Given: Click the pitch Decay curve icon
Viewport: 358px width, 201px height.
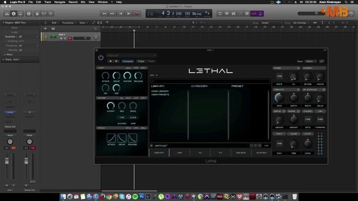Looking at the screenshot, I should [x=122, y=138].
